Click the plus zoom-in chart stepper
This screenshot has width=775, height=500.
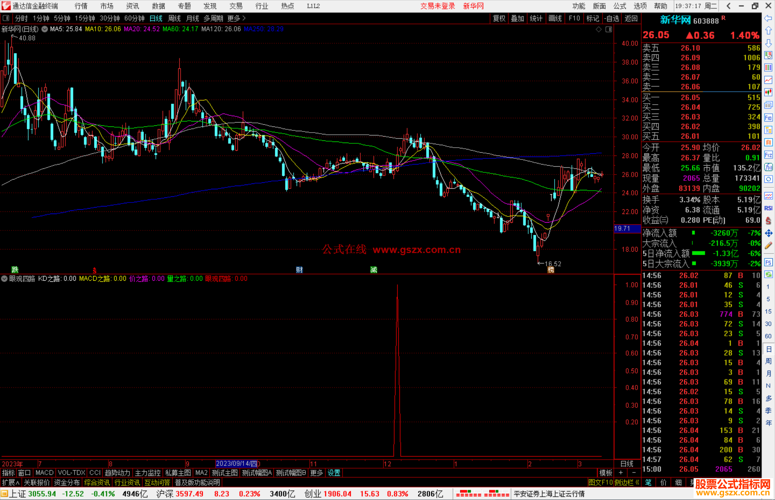click(x=621, y=473)
